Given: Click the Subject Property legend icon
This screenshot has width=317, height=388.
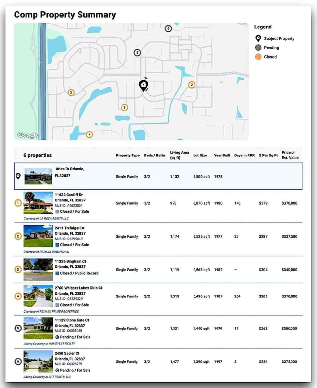Looking at the screenshot, I should point(258,38).
